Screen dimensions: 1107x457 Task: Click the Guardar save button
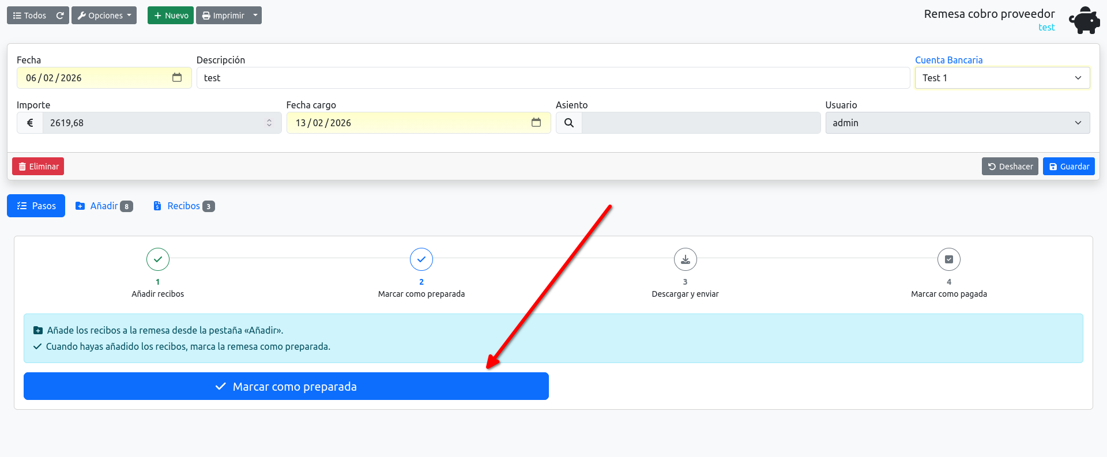[x=1069, y=167]
